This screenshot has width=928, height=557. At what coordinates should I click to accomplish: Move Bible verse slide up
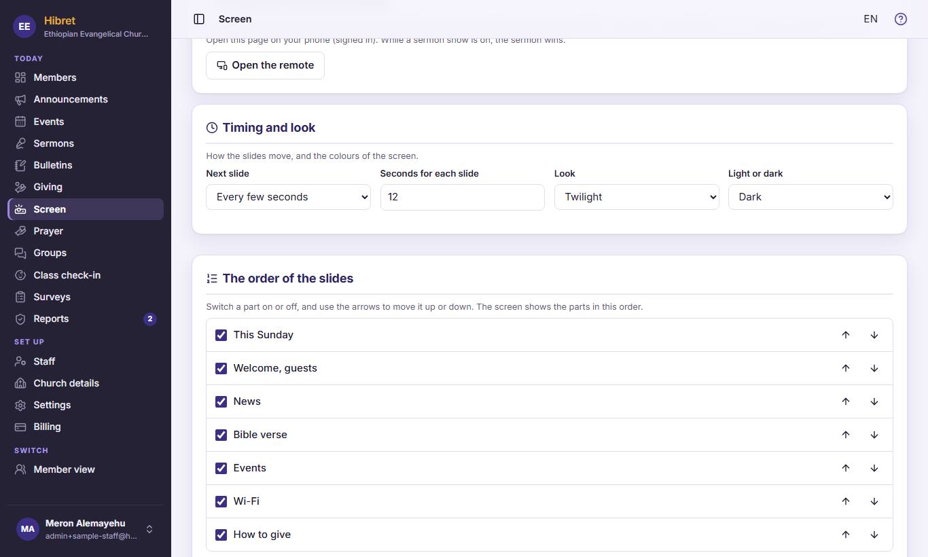[846, 435]
